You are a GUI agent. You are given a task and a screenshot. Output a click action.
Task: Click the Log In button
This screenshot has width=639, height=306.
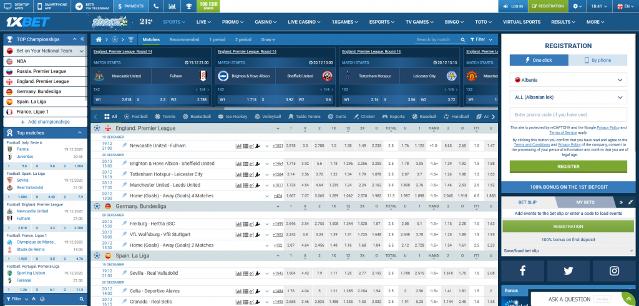coord(513,6)
